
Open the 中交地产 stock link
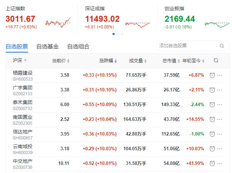point(22,161)
